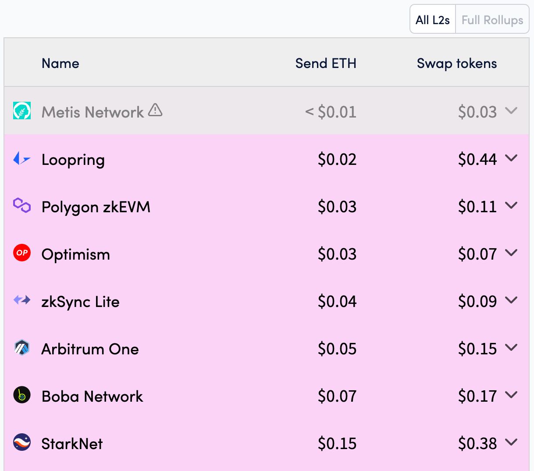Switch to the Full Rollups filter
This screenshot has height=471, width=534.
coord(492,20)
